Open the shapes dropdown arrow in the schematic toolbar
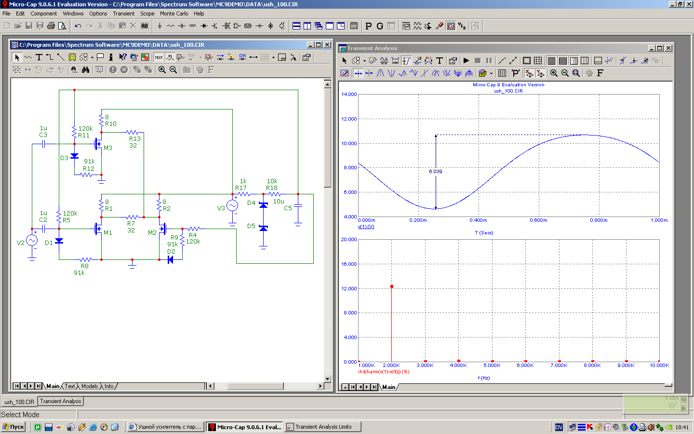This screenshot has height=434, width=694. pos(92,57)
